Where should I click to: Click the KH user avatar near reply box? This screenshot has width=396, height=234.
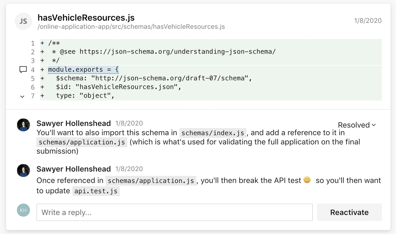(x=23, y=210)
